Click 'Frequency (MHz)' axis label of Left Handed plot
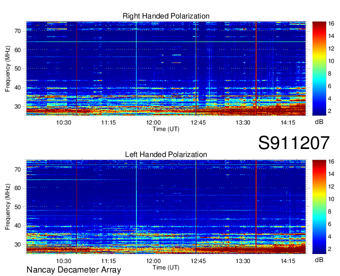 7,207
